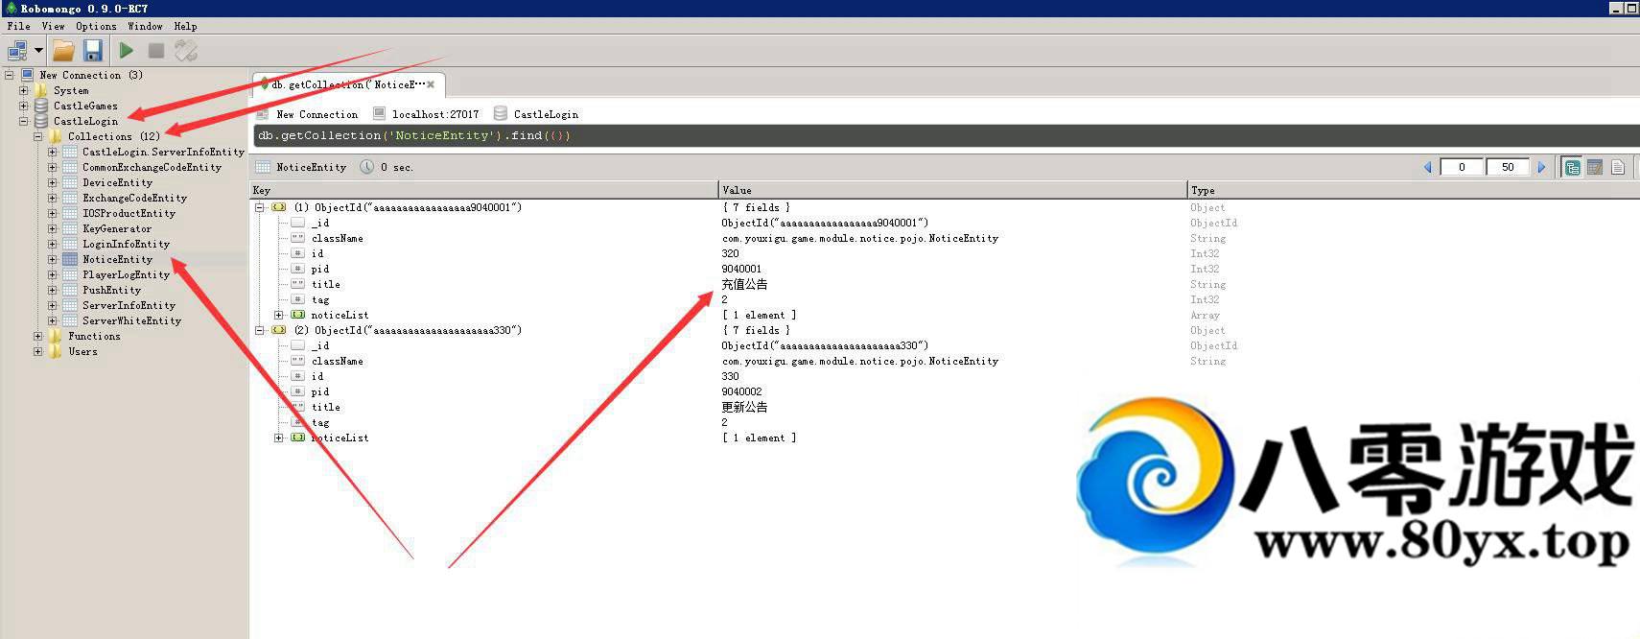Viewport: 1640px width, 639px height.
Task: Click the Save floppy disk icon
Action: [x=93, y=51]
